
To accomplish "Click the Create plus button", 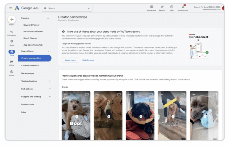I will click(12, 19).
